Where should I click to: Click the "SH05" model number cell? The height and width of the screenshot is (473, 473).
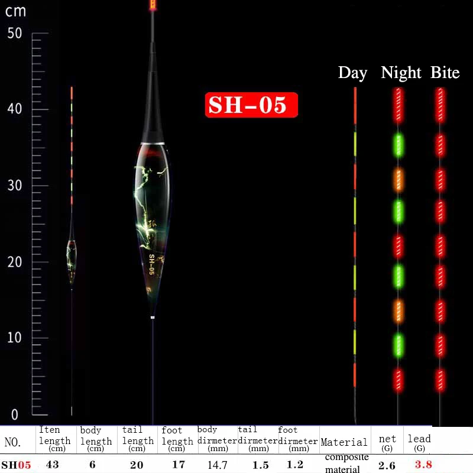[16, 465]
